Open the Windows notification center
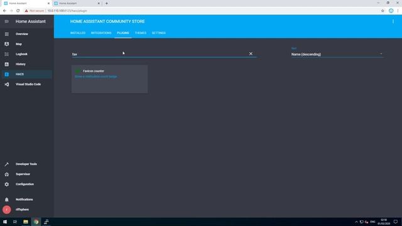402x226 pixels. 396,222
